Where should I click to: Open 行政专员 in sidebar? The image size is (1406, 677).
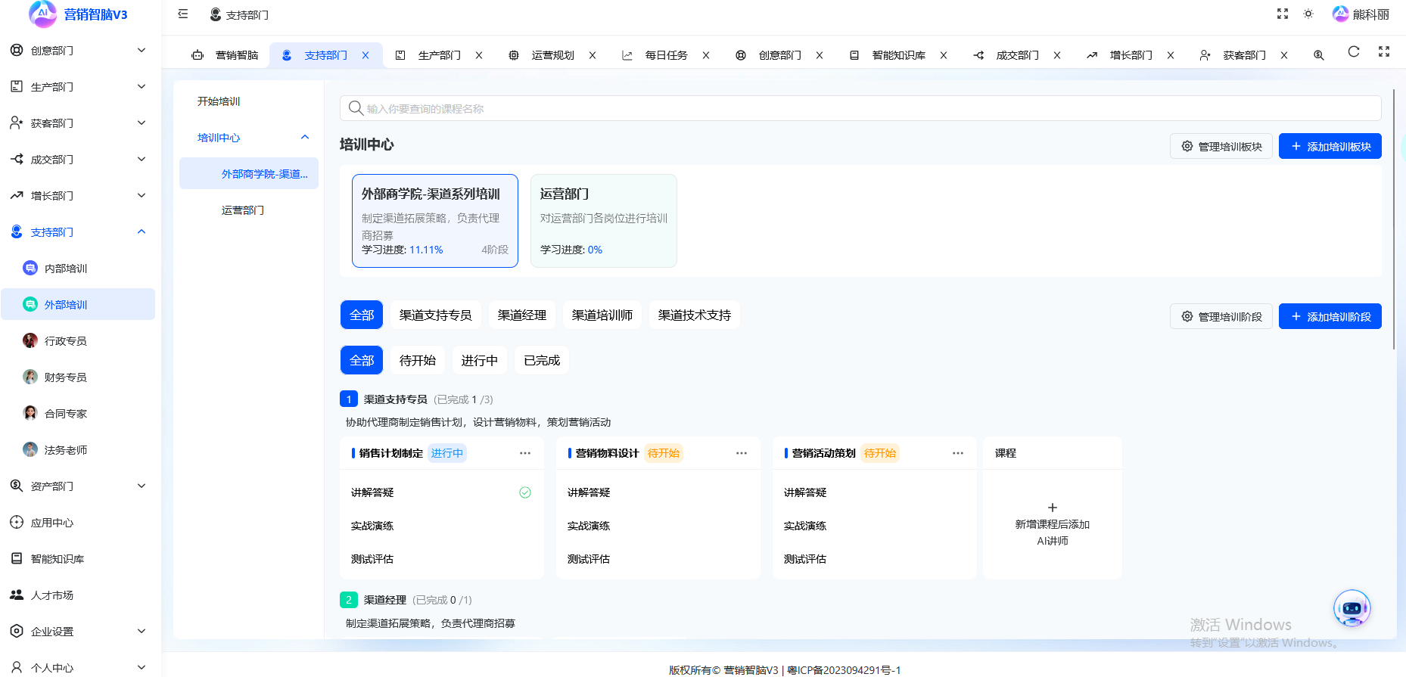(x=79, y=341)
